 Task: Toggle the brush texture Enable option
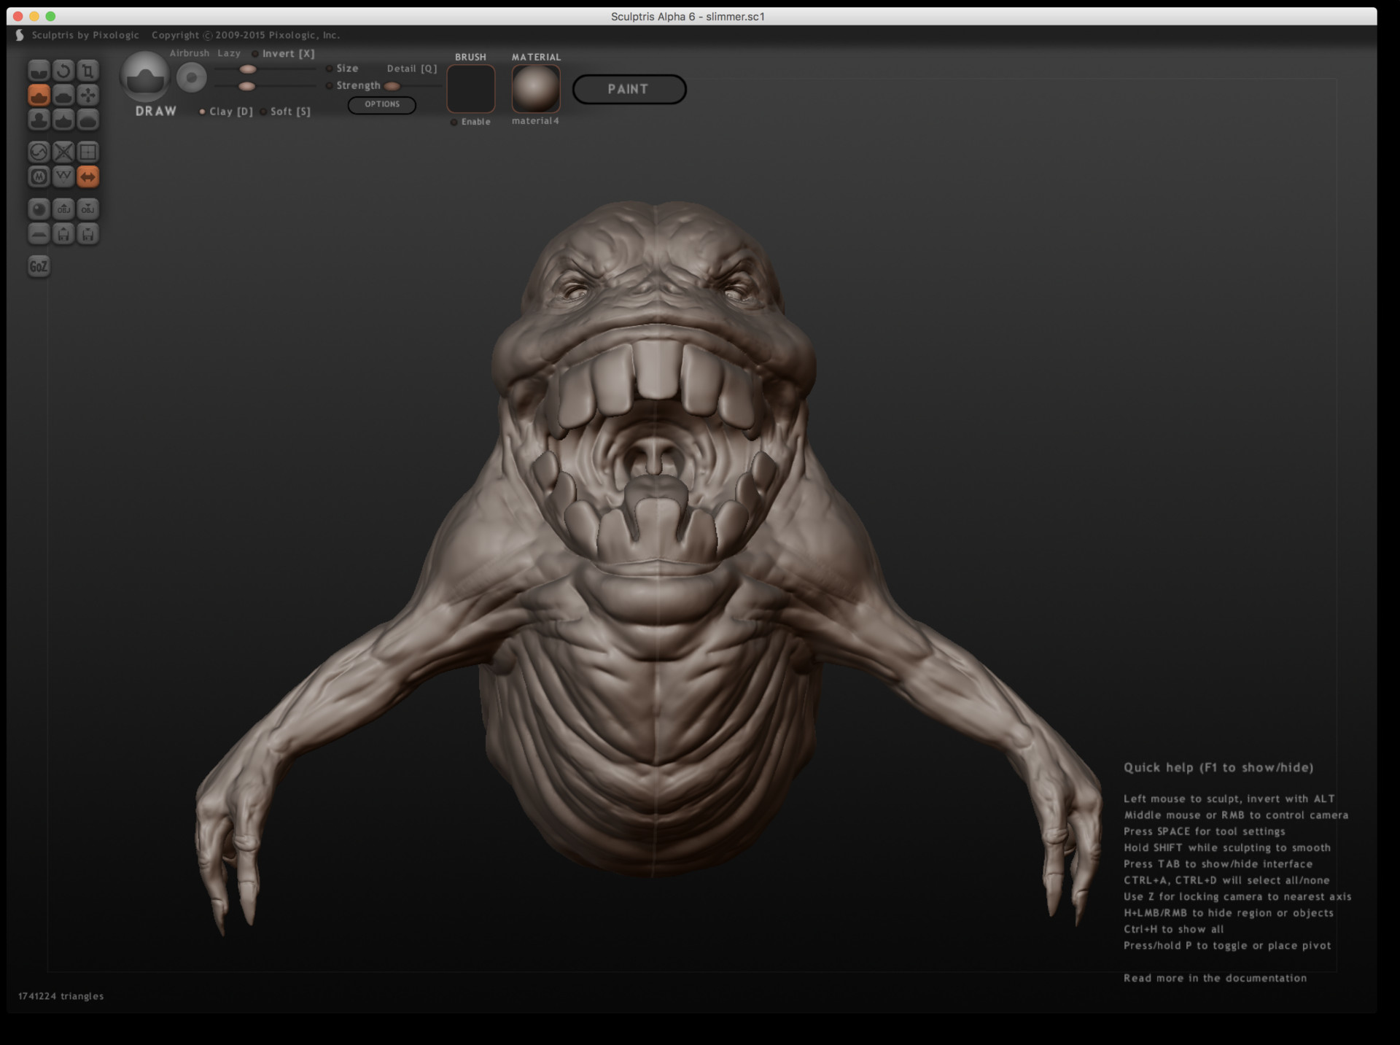tap(470, 122)
